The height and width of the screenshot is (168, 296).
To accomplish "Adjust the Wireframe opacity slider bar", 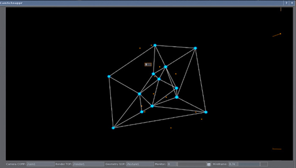I will point(253,164).
